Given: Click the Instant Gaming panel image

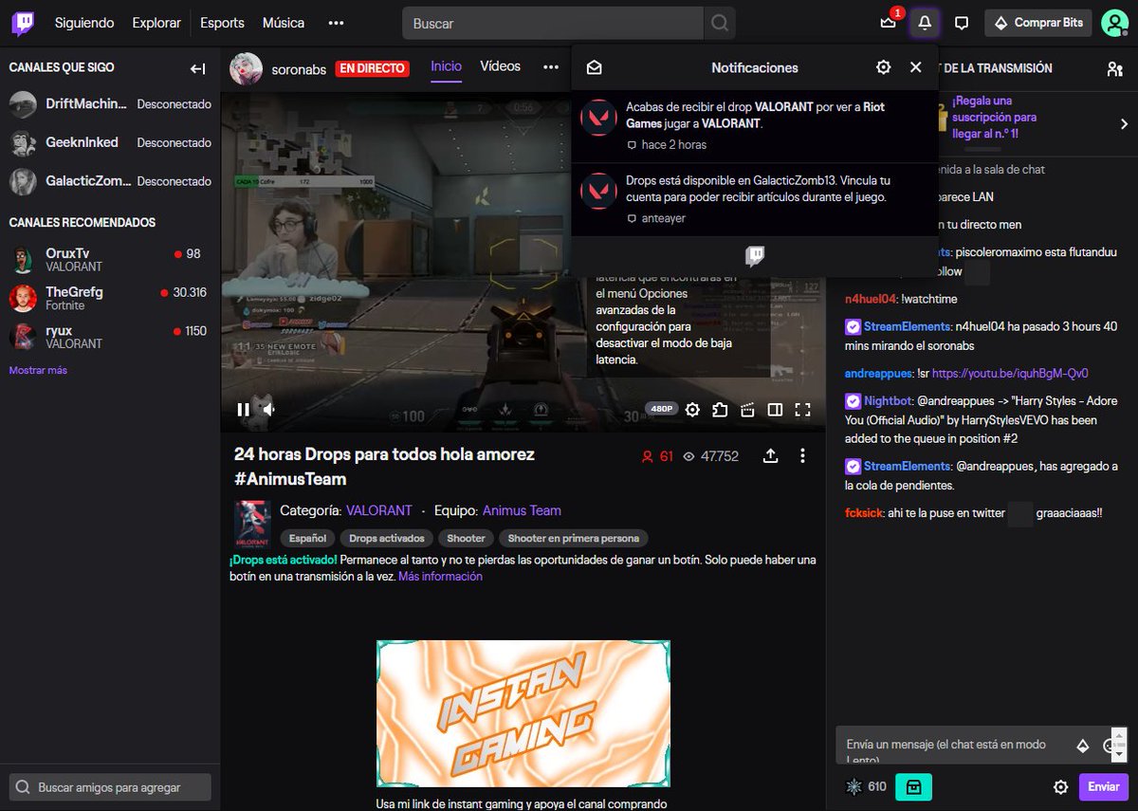Looking at the screenshot, I should [x=523, y=713].
